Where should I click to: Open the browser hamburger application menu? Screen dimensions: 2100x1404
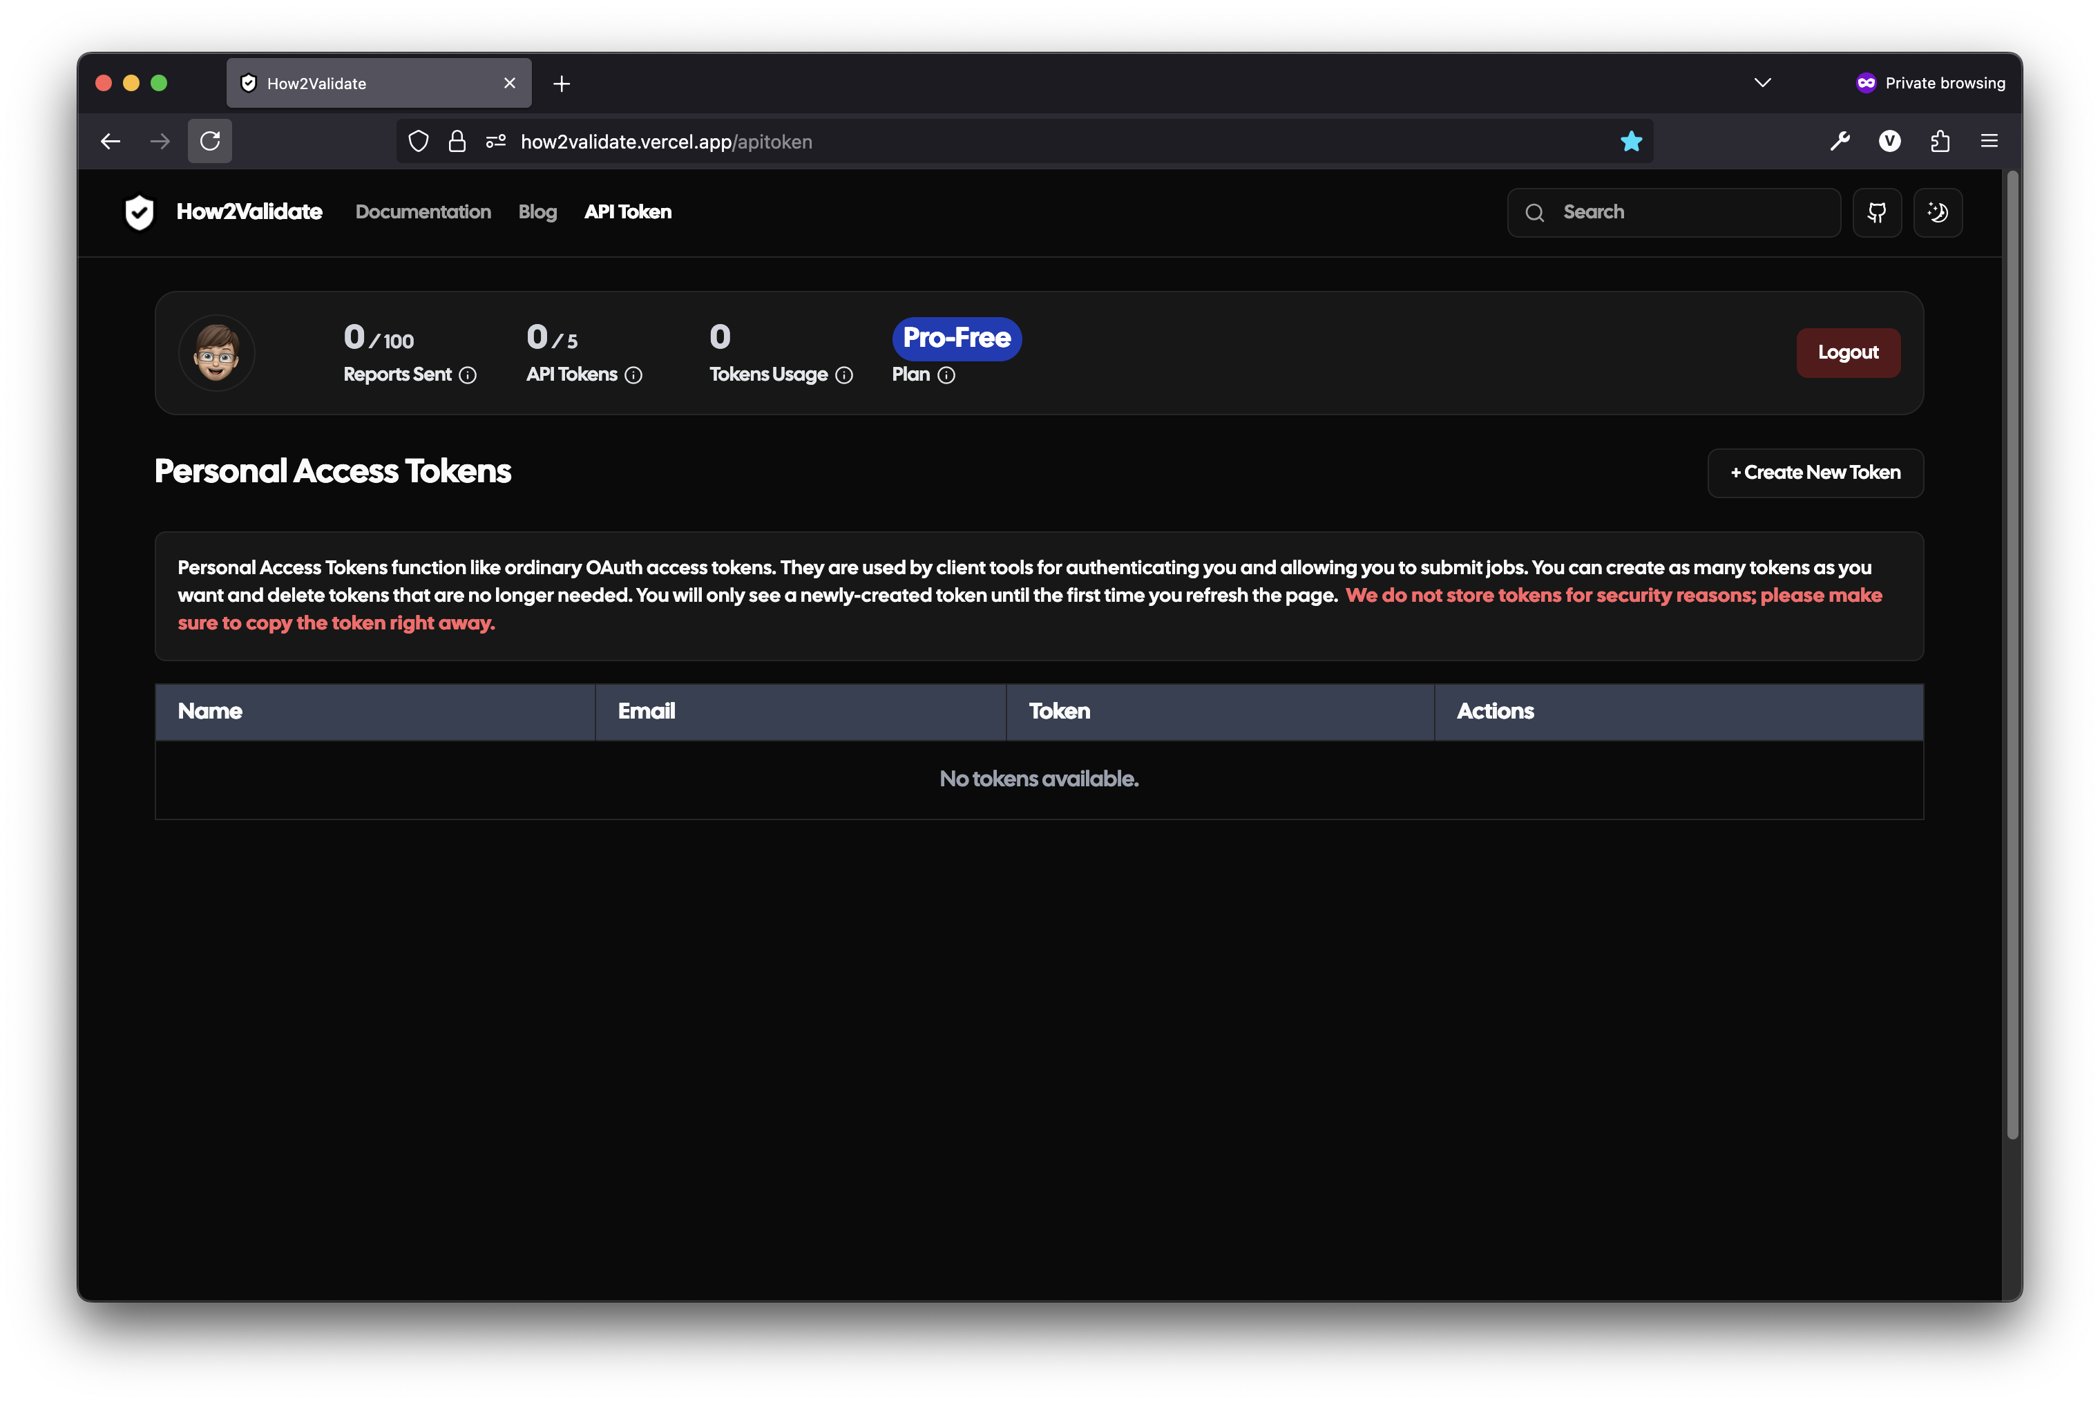[1989, 142]
